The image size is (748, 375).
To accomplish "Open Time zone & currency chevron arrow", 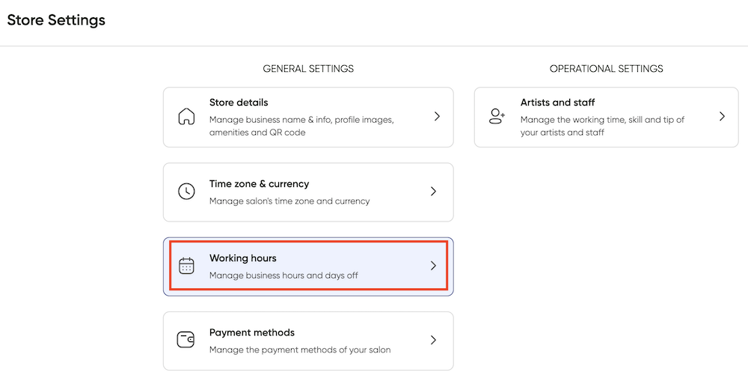I will click(x=433, y=192).
